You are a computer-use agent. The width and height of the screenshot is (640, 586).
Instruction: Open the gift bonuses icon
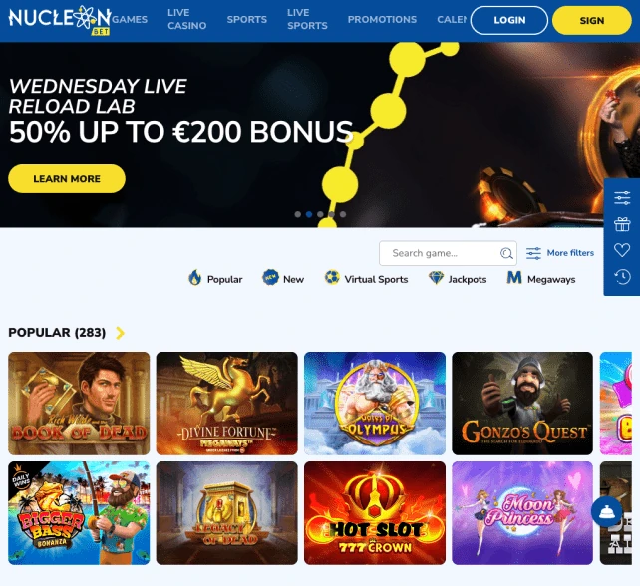click(x=622, y=224)
